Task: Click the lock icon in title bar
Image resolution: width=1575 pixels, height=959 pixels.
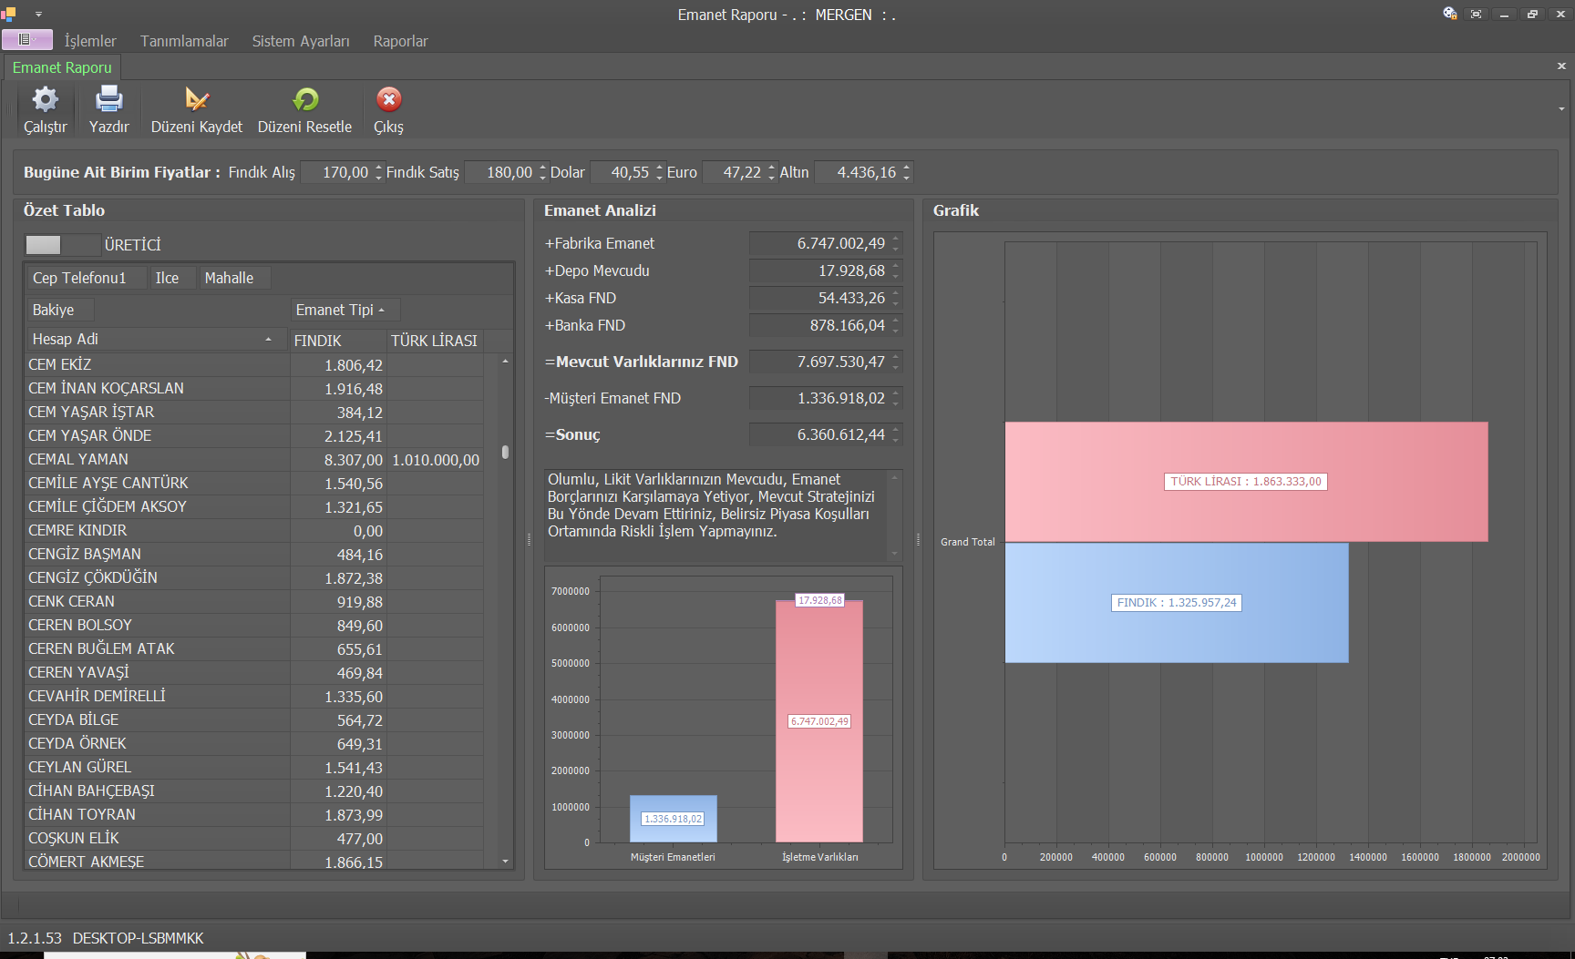Action: coord(1449,14)
